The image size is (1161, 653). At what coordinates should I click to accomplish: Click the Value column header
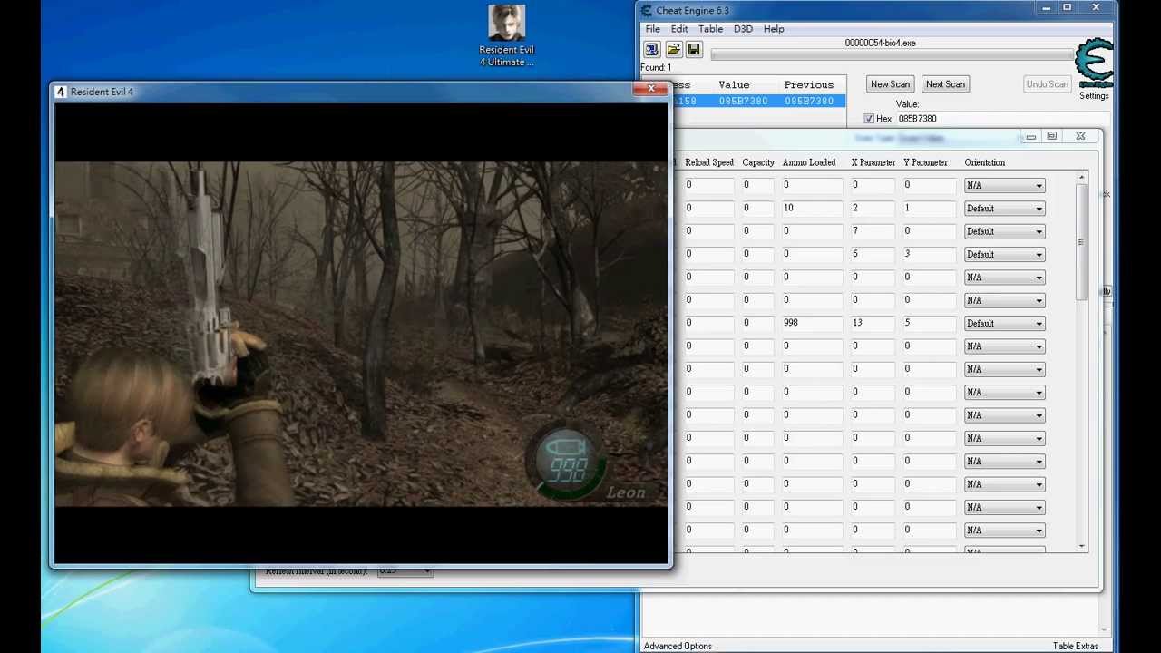pyautogui.click(x=734, y=85)
